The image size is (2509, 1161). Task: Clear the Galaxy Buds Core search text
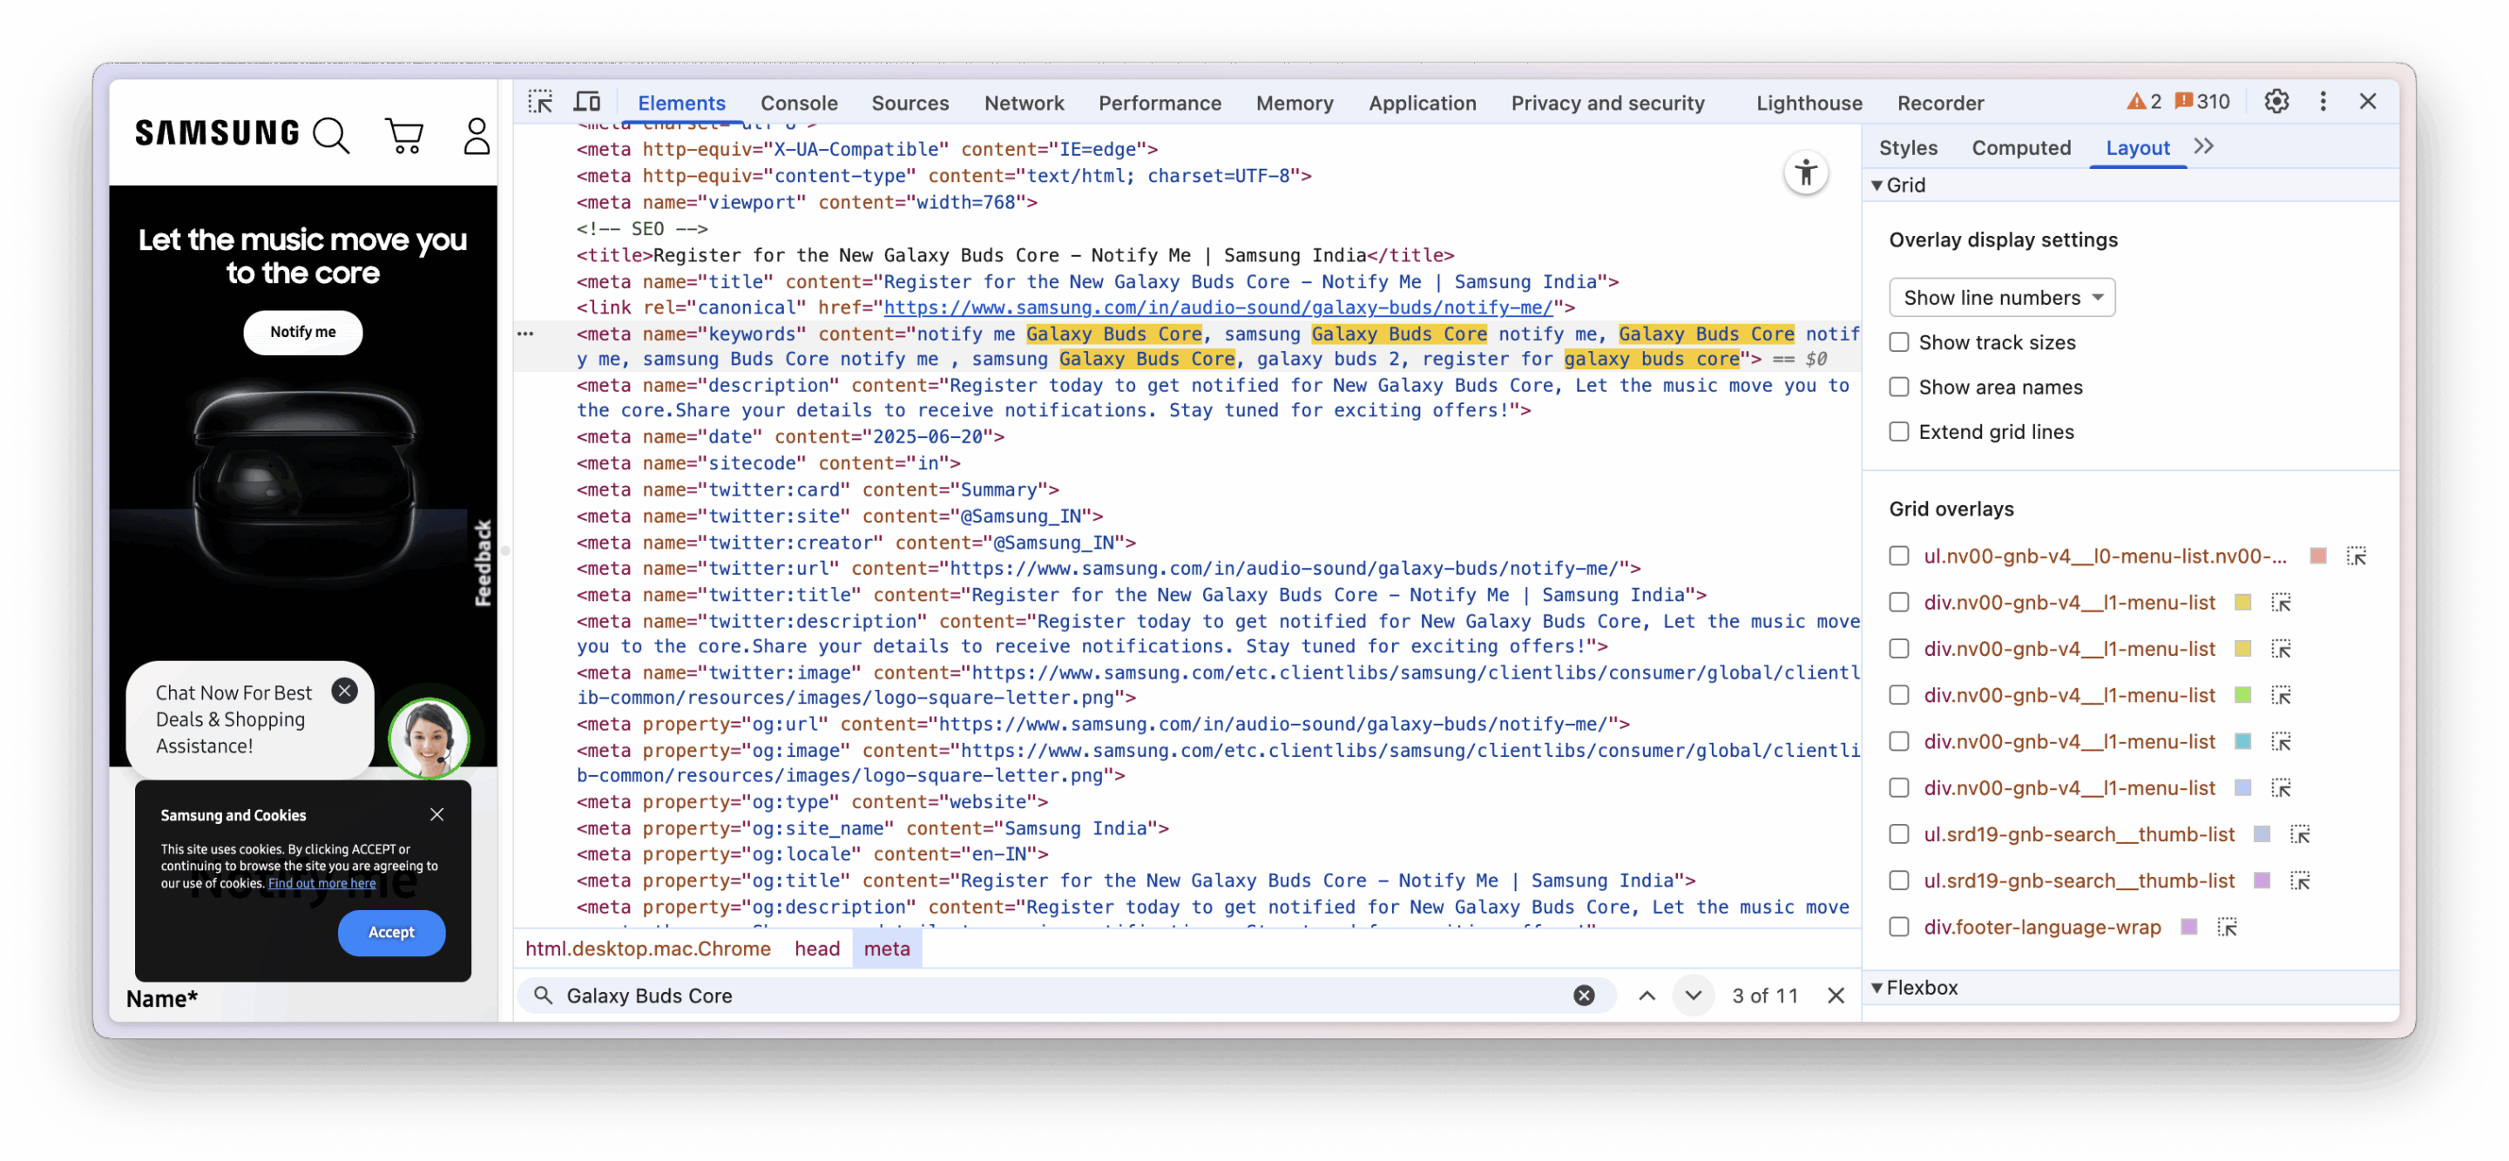tap(1584, 996)
